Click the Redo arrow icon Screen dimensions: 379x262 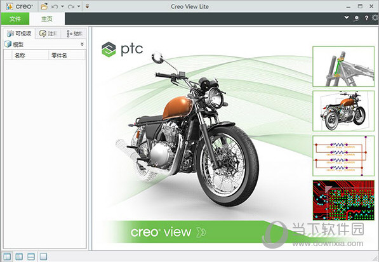point(71,6)
